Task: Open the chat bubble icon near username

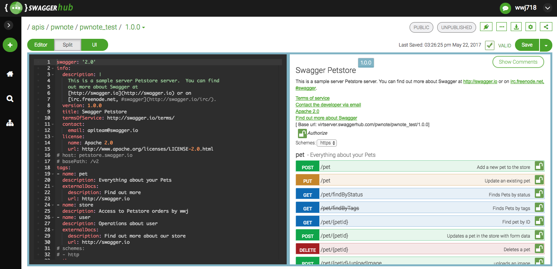Action: 505,8
